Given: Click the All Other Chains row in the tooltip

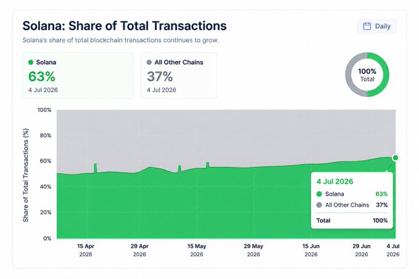Looking at the screenshot, I should 352,205.
